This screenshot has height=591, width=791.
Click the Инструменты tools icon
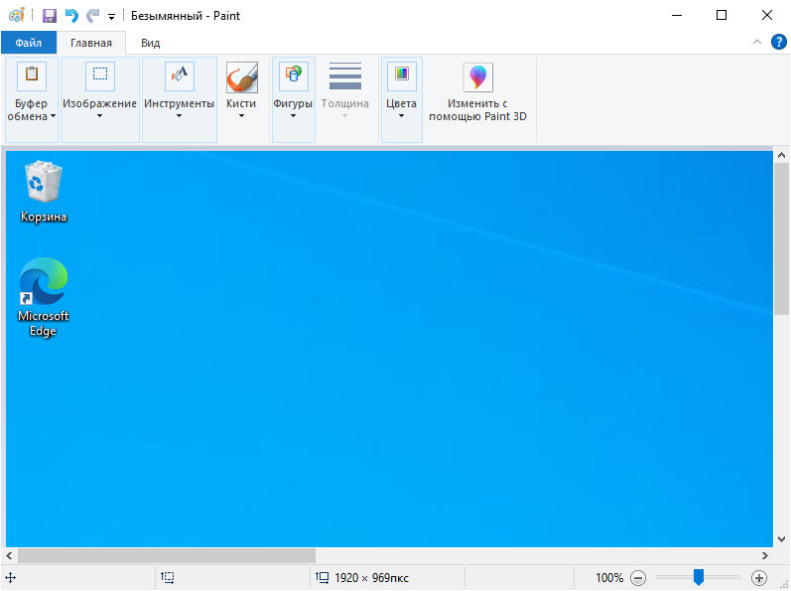(x=179, y=76)
